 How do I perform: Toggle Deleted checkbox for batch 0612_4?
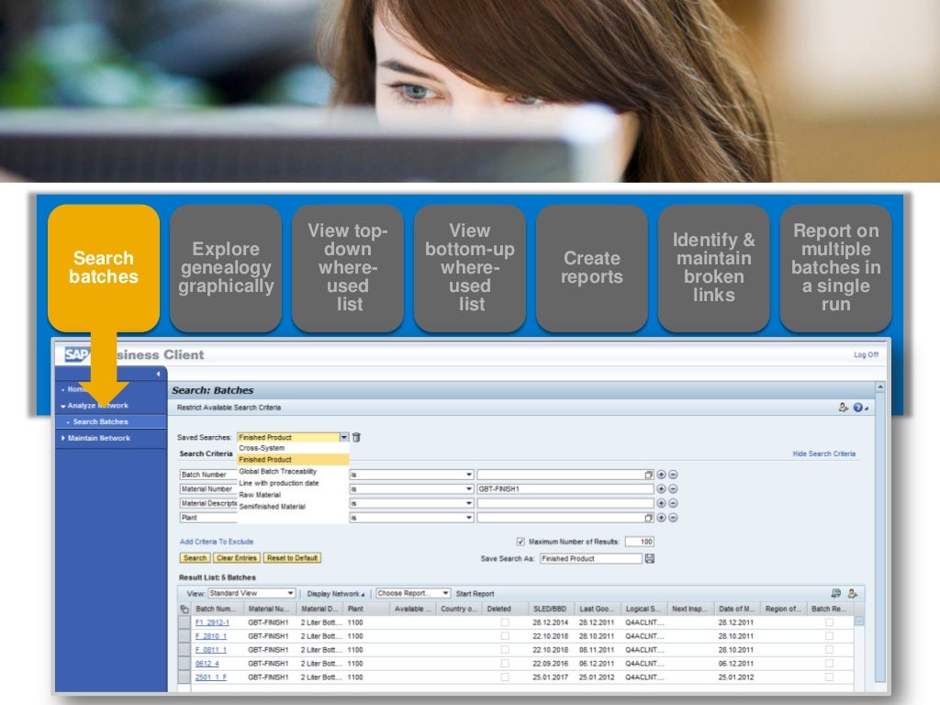[x=505, y=664]
